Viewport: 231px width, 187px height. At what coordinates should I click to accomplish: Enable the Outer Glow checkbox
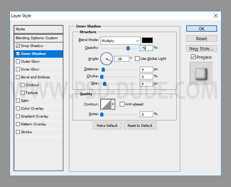18,62
